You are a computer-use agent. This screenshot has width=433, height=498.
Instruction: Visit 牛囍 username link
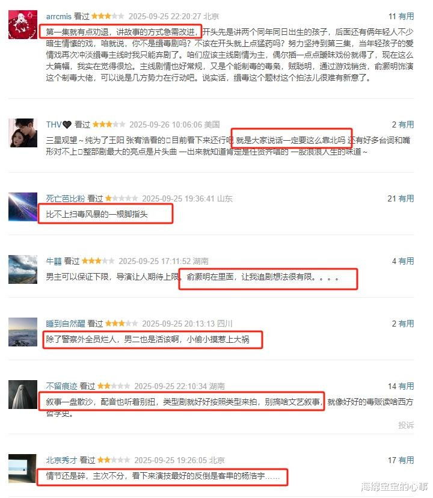54,261
